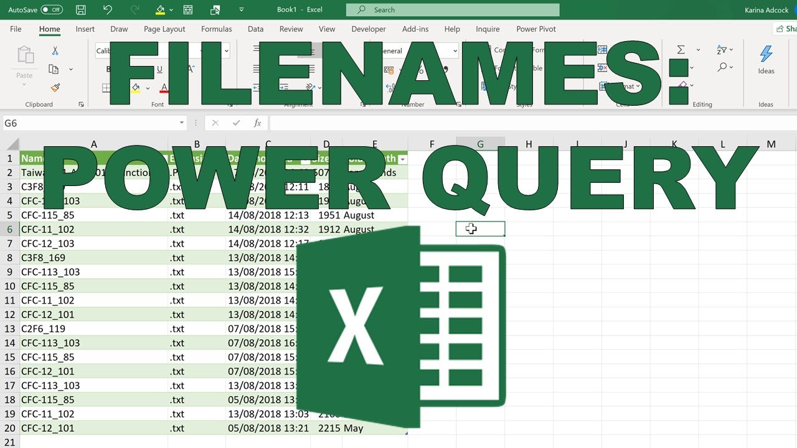Apply the red Font Color

click(164, 88)
